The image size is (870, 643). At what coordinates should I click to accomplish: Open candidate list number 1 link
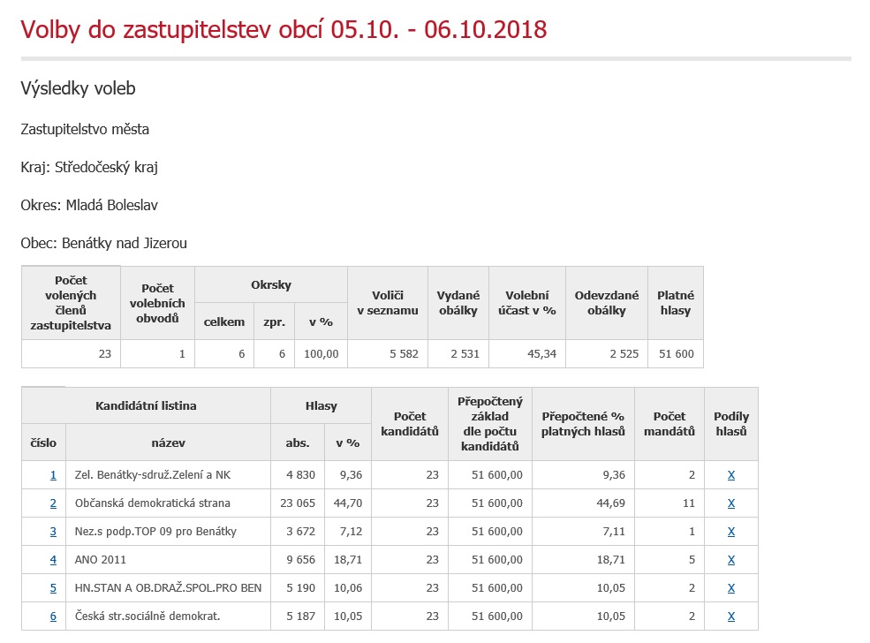(x=53, y=475)
